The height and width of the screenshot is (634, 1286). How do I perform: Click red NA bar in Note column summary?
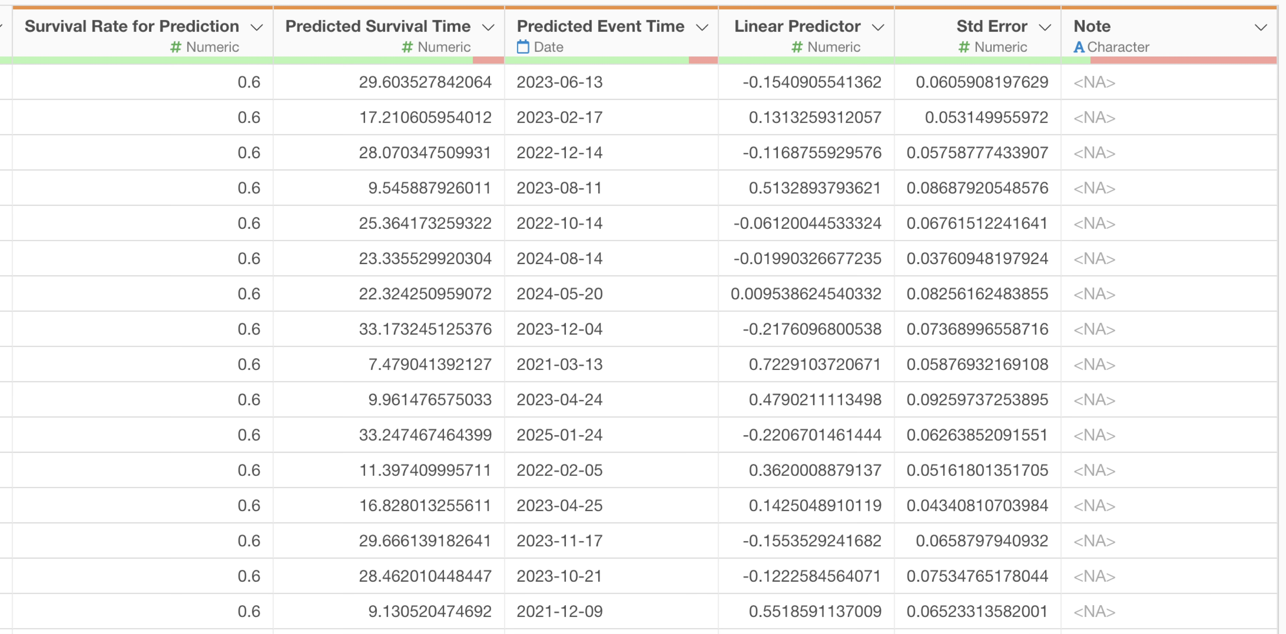click(1183, 60)
